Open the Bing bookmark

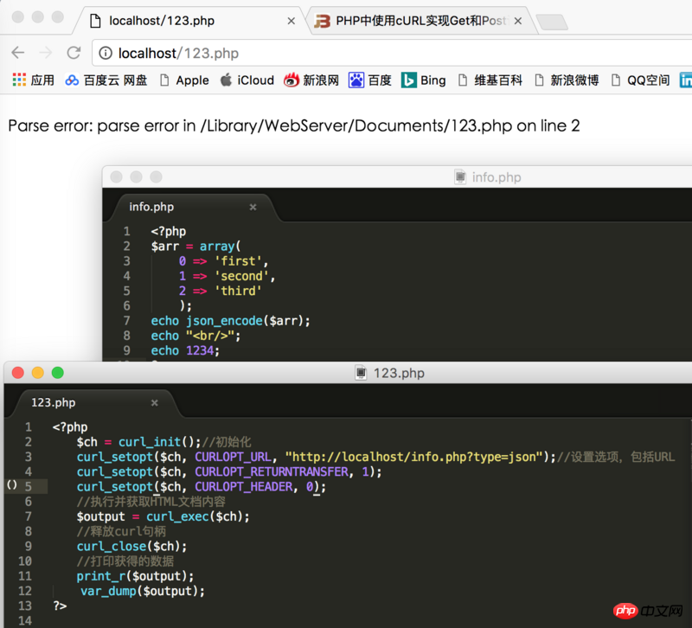424,80
